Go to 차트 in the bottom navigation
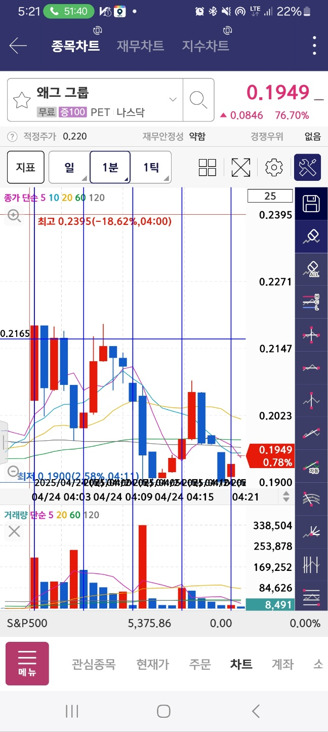Screen dimensions: 328x732 click(x=241, y=664)
